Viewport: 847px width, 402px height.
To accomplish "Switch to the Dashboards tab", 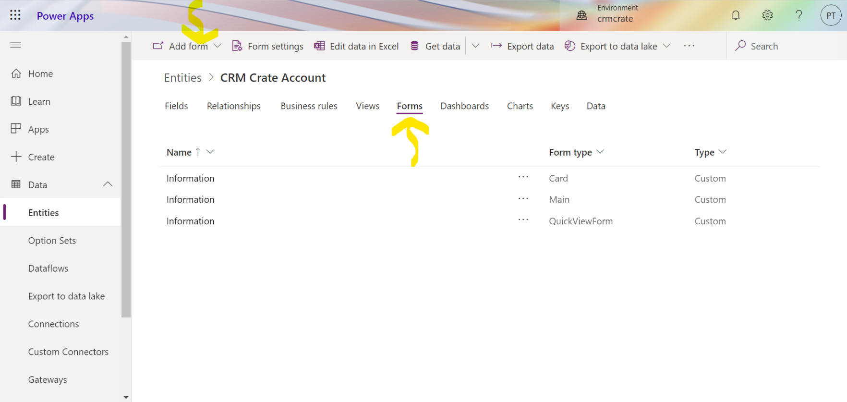I will coord(464,106).
